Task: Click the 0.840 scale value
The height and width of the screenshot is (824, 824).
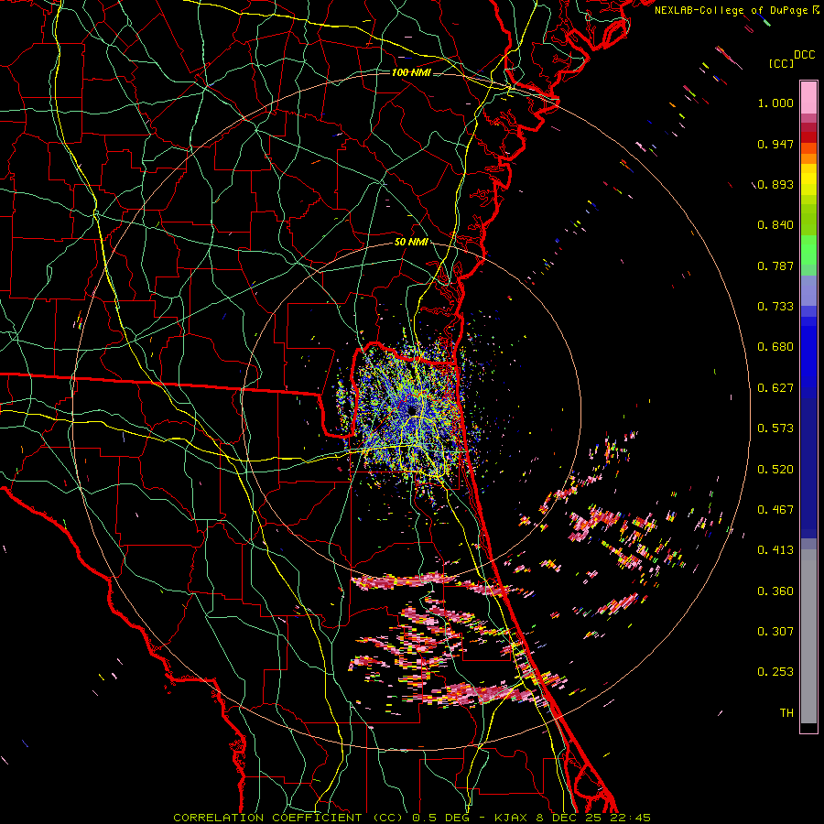Action: [775, 225]
